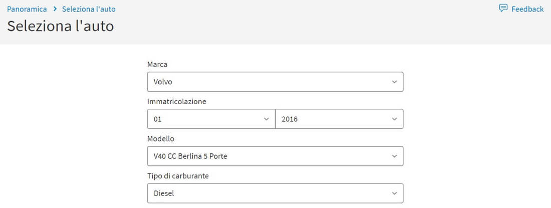The image size is (551, 208).
Task: Open the Tipo di carburante Diesel dropdown
Action: [x=275, y=193]
